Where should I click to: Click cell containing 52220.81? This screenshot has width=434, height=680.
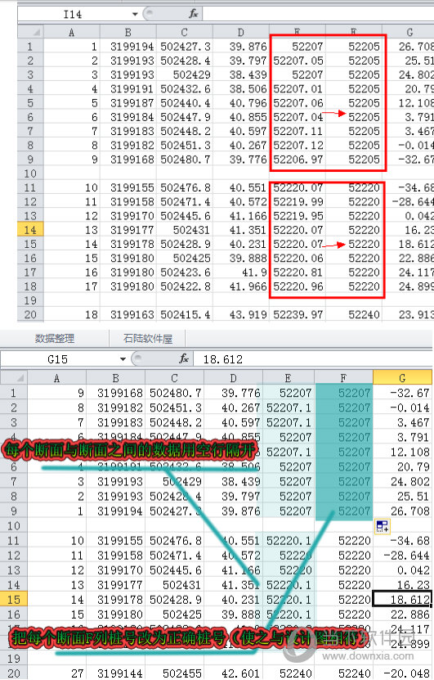[x=298, y=272]
